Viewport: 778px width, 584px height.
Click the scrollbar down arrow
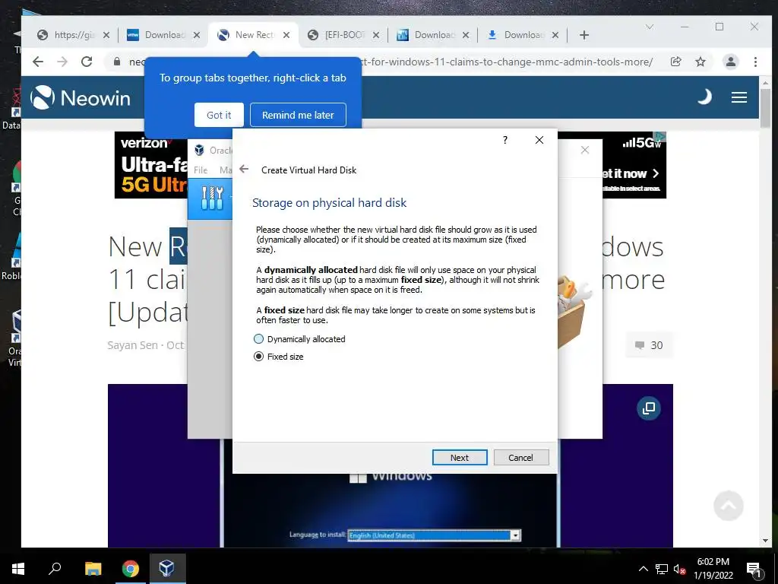tap(765, 541)
